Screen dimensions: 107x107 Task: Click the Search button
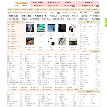[97, 12]
